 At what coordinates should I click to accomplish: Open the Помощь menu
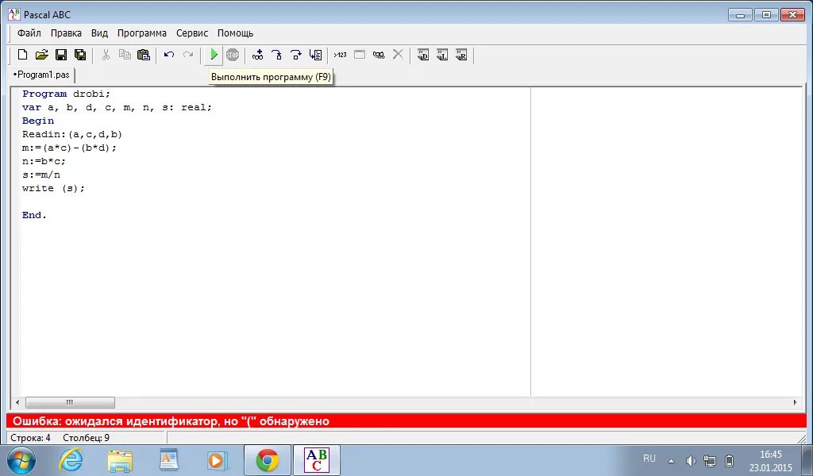tap(235, 33)
